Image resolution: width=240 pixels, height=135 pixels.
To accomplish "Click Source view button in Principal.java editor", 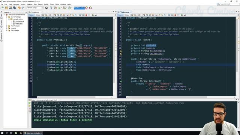I will (x=31, y=15).
